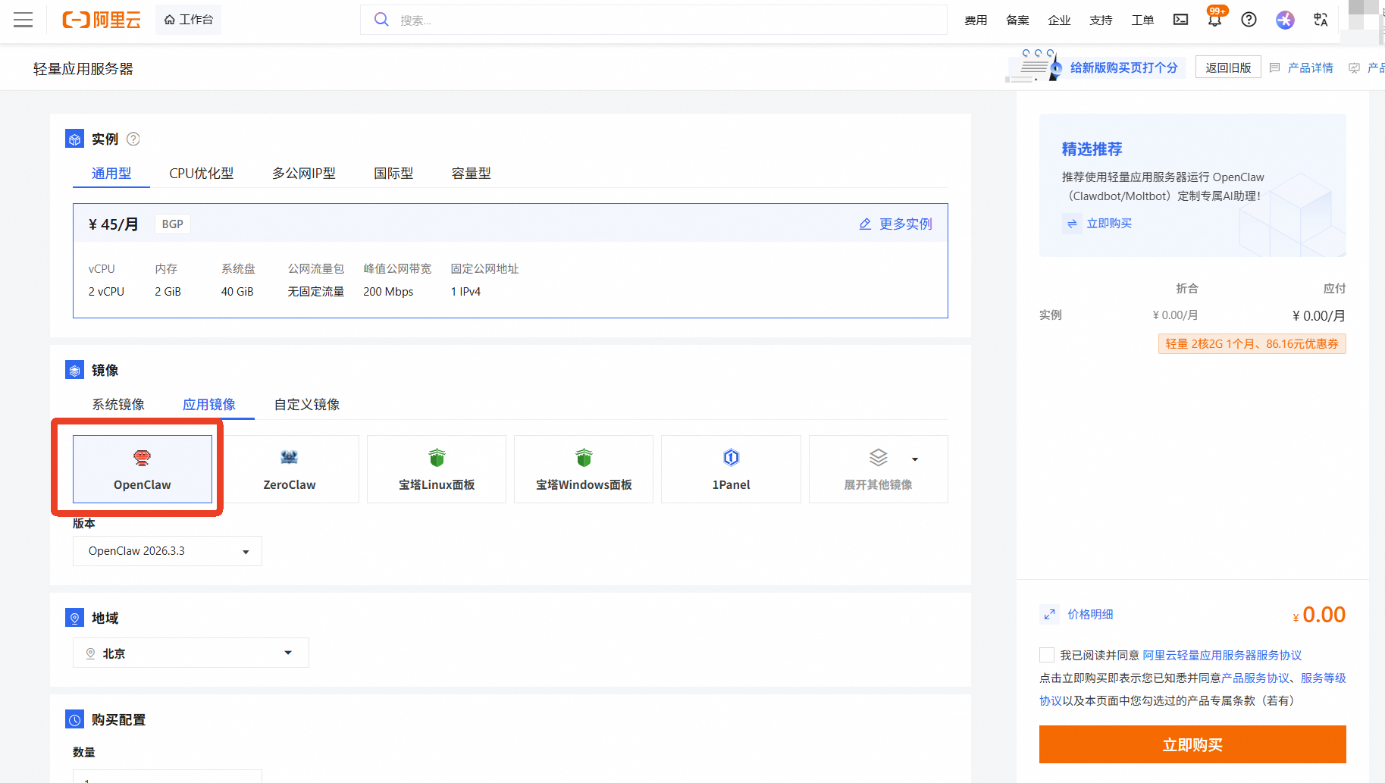Select the ZeroClaw application image
The width and height of the screenshot is (1385, 783).
[x=289, y=469]
